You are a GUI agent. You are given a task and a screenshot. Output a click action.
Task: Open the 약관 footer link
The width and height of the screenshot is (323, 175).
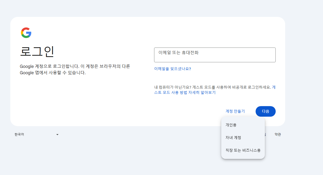point(278,134)
